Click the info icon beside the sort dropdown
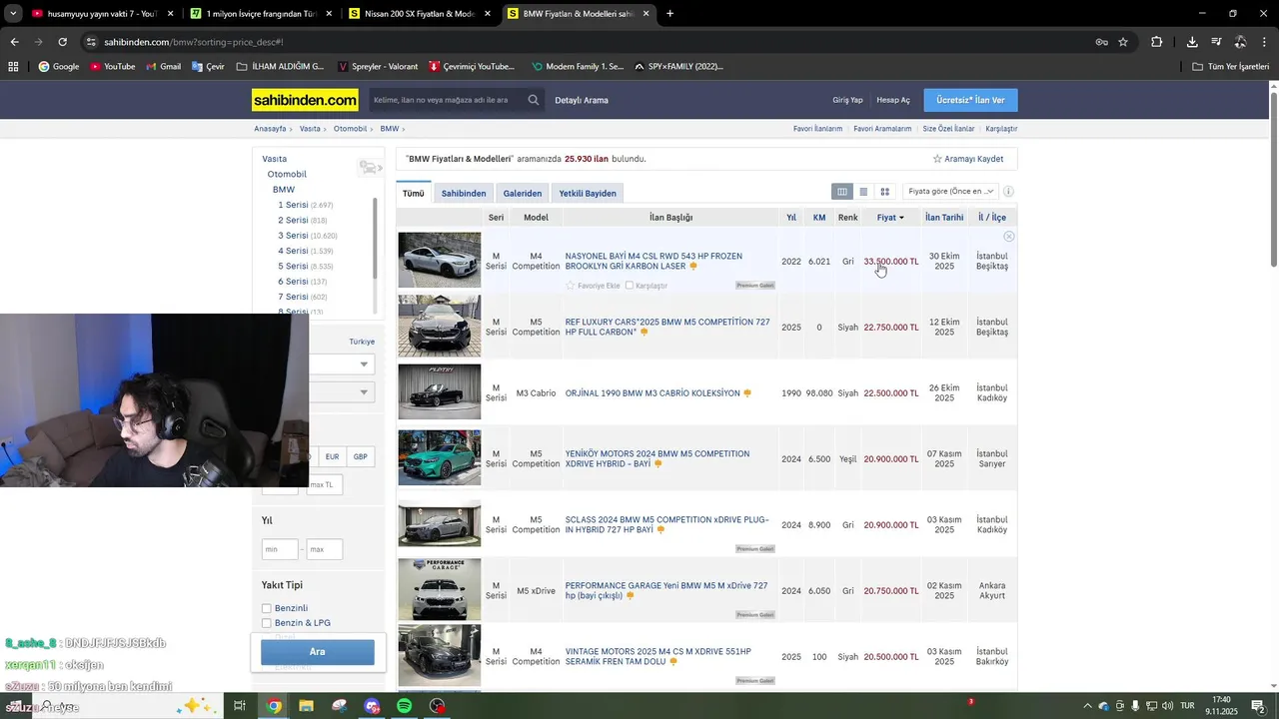1279x719 pixels. pyautogui.click(x=1008, y=192)
